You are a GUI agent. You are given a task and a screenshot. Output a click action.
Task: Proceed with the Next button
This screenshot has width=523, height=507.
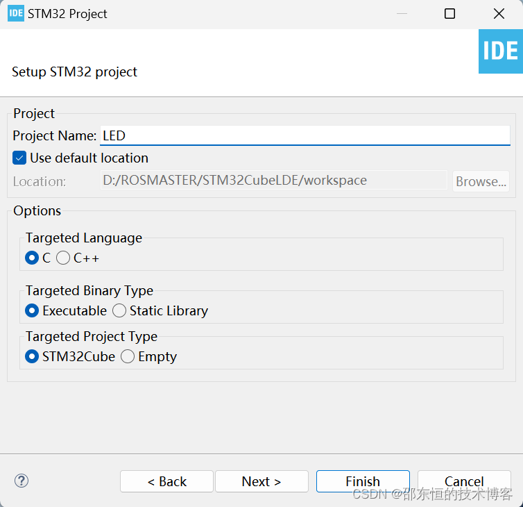[261, 481]
